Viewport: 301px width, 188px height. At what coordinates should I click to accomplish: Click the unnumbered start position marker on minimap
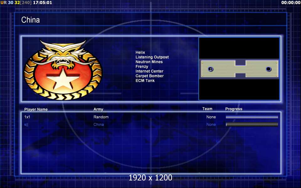pyautogui.click(x=268, y=69)
